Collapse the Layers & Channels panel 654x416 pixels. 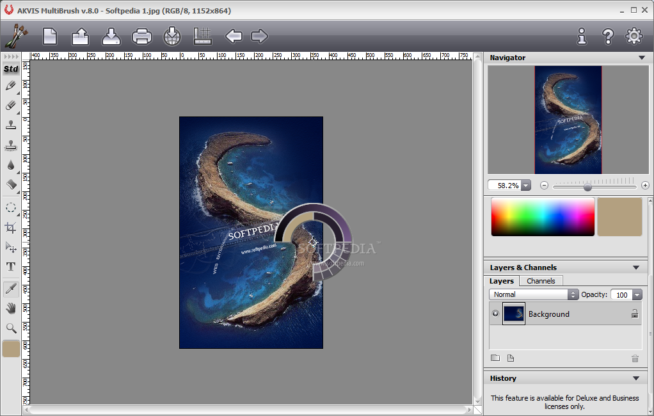click(636, 268)
